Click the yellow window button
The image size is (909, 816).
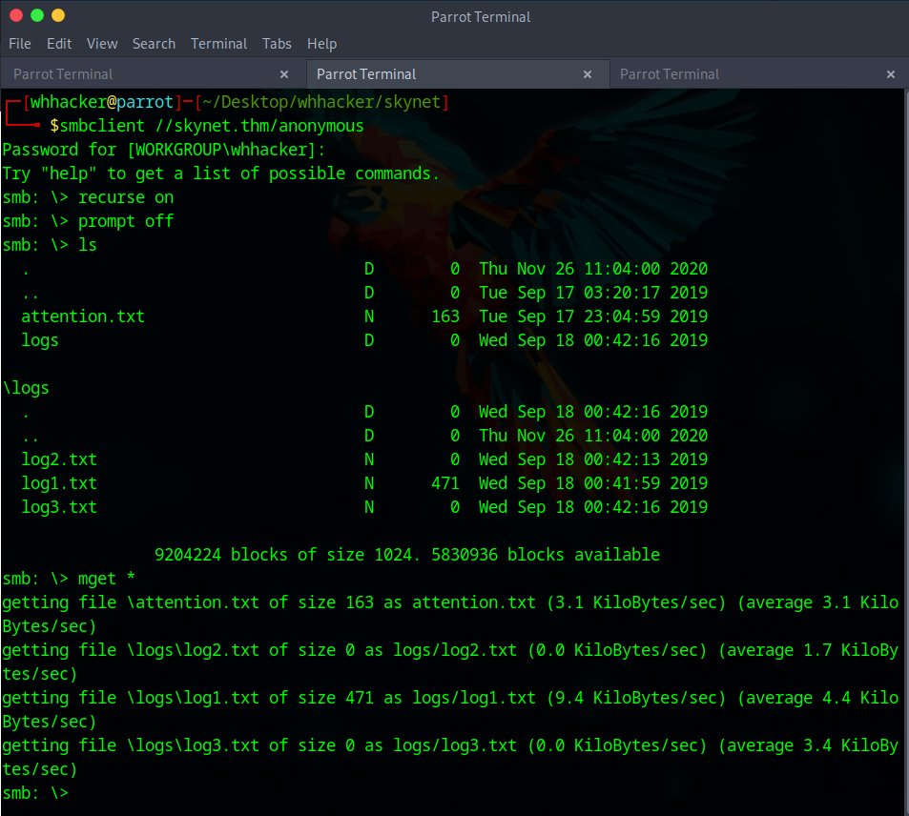tap(58, 15)
